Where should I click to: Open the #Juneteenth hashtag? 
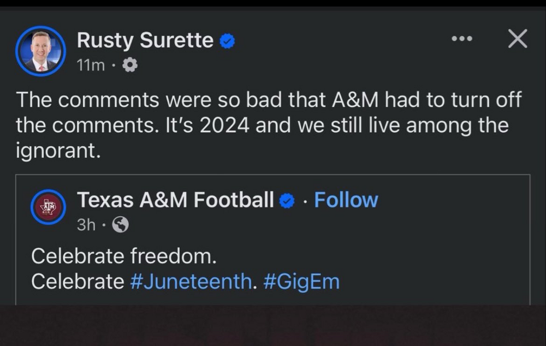coord(191,282)
